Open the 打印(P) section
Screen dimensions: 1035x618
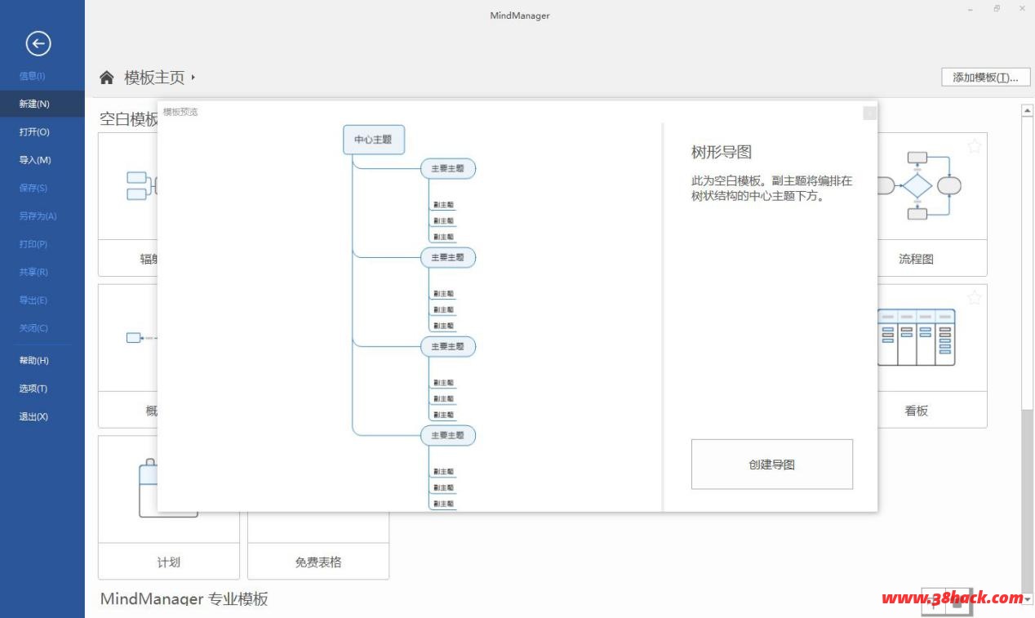point(42,244)
